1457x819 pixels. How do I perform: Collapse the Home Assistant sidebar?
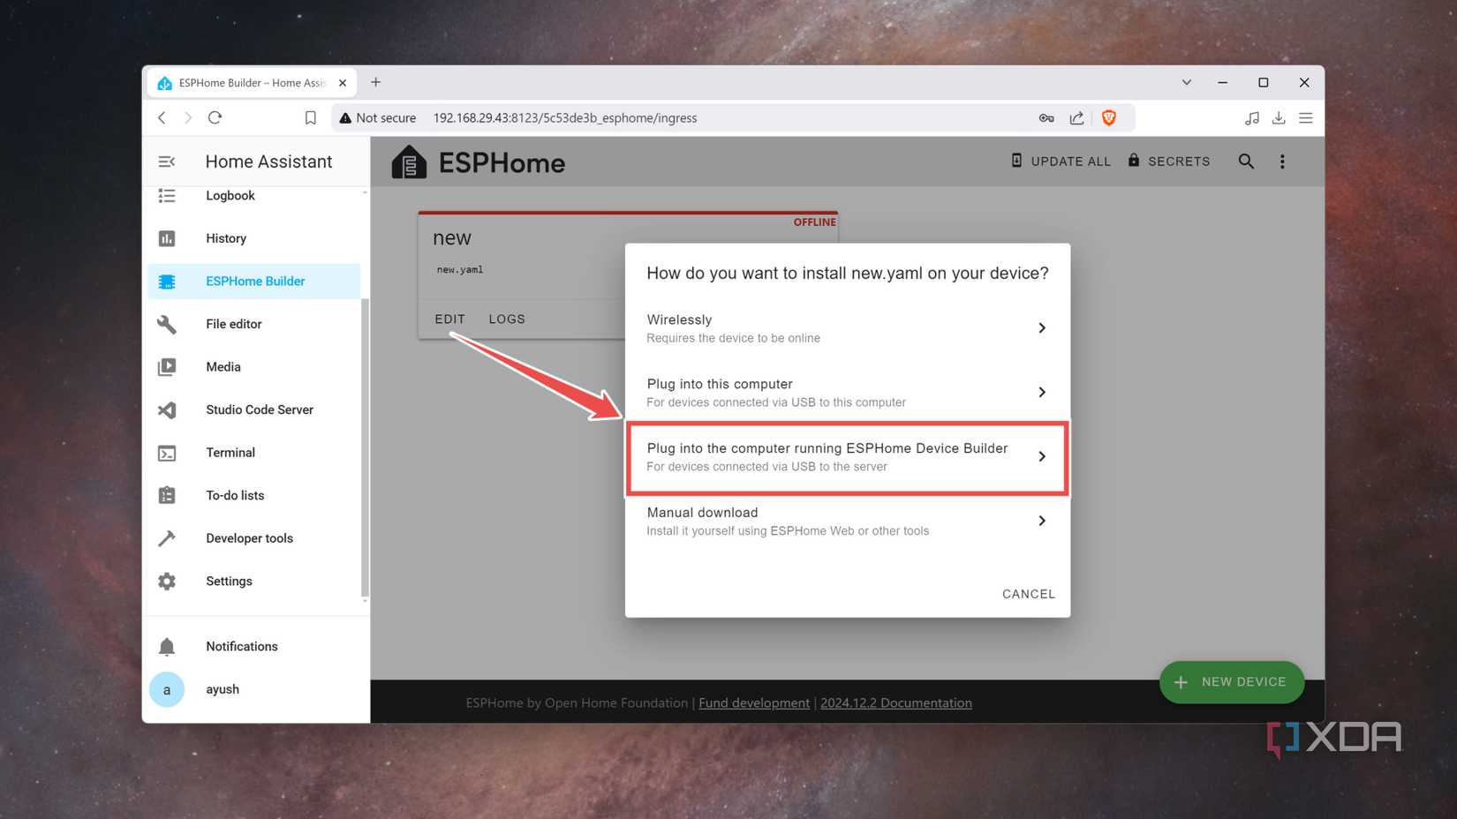pos(167,162)
